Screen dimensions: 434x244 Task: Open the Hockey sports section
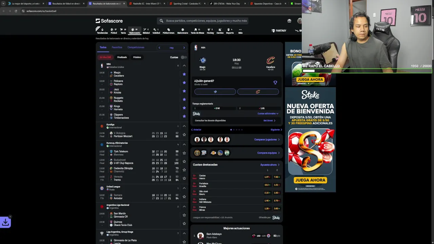coord(210,31)
